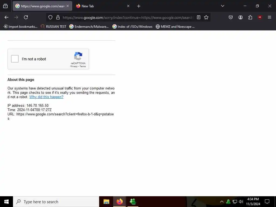276x207 pixels.
Task: Reload the current page
Action: point(26,17)
